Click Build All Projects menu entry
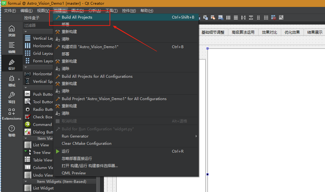The image size is (325, 192). tap(126, 17)
